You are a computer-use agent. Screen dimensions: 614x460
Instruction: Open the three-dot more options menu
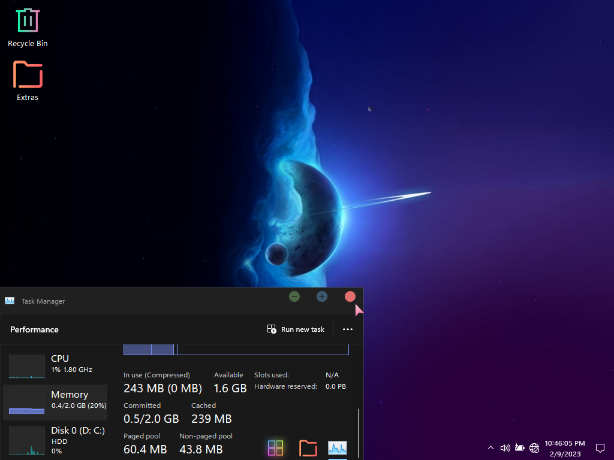[x=348, y=329]
